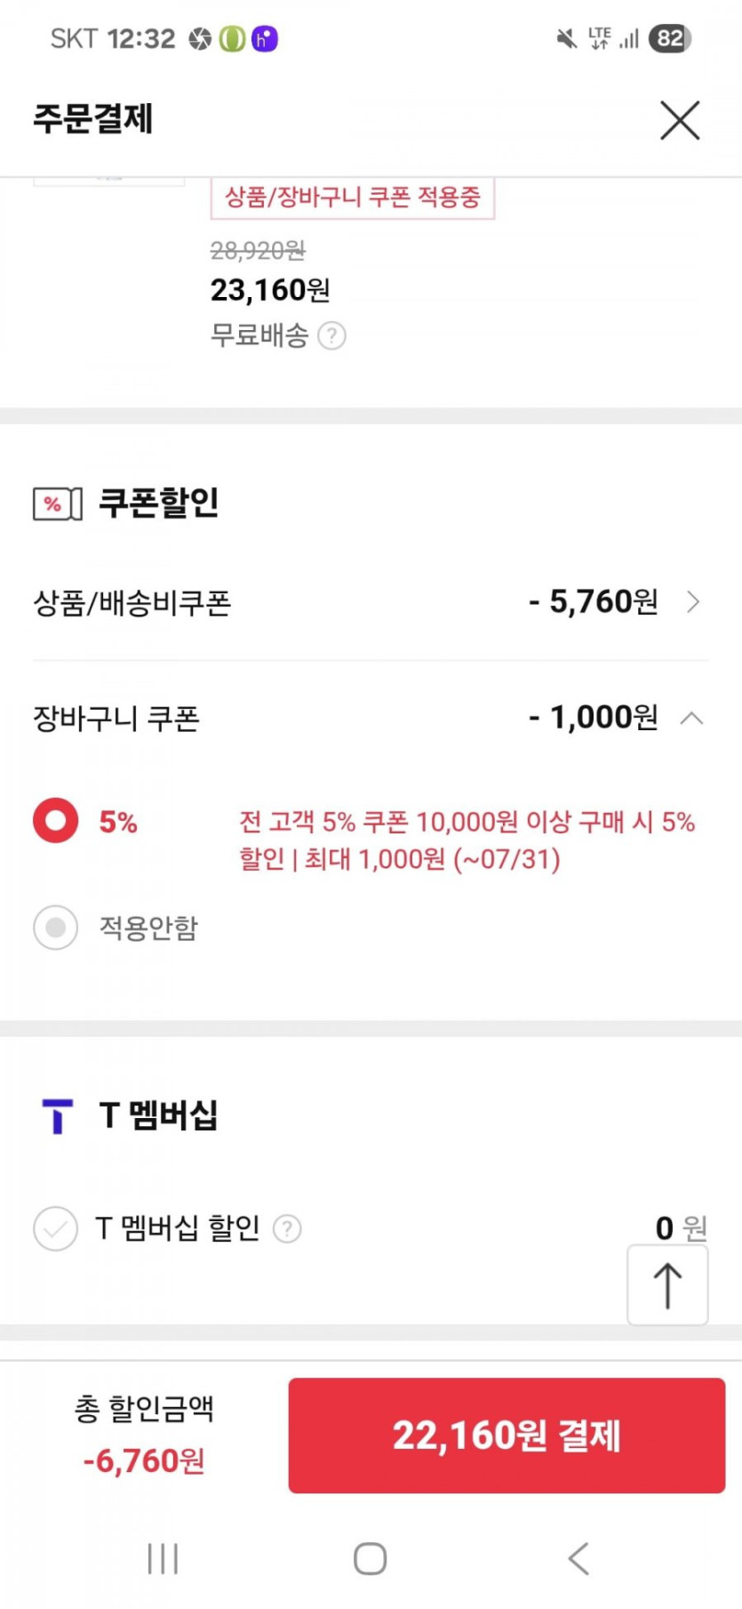
Task: Tap the 장바구니 쿠폰 row label
Action: coord(116,719)
